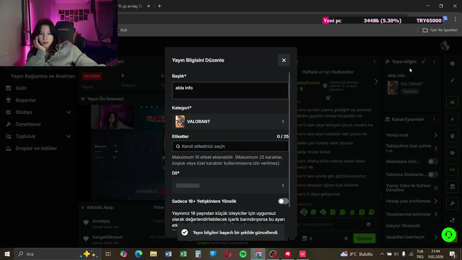Toggle the Abonelere özel chat switch

[x=433, y=161]
